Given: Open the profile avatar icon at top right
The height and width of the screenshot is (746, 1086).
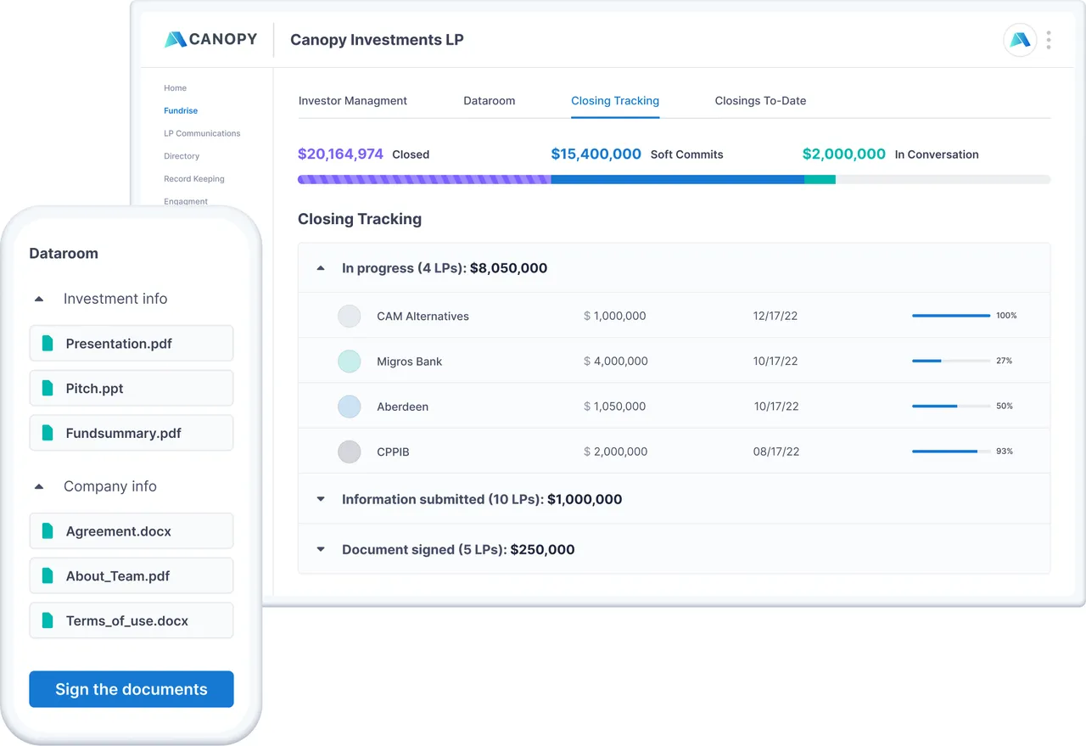Looking at the screenshot, I should coord(1020,40).
